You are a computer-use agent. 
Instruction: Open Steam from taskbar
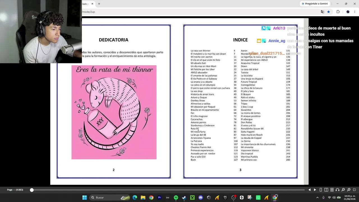pyautogui.click(x=184, y=198)
